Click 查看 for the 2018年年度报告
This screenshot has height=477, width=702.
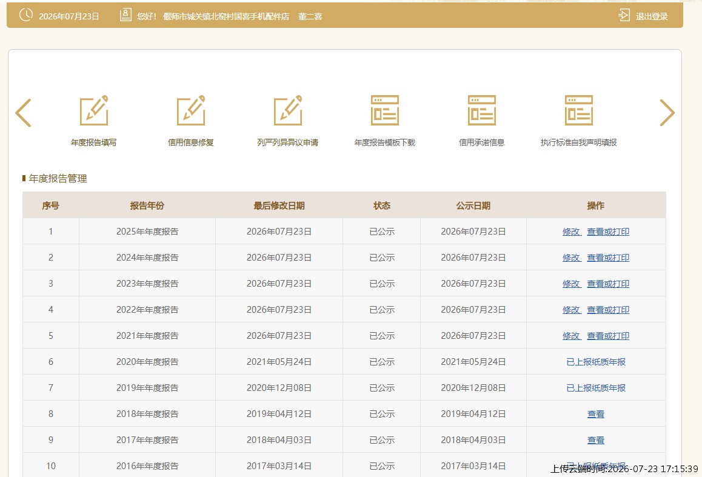point(596,414)
